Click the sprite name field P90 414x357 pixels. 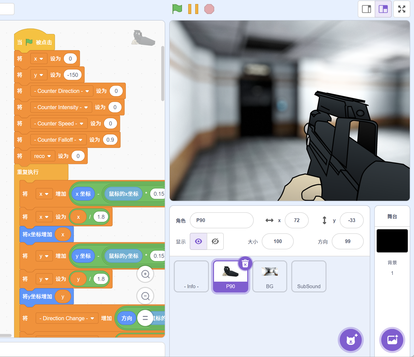pyautogui.click(x=221, y=220)
